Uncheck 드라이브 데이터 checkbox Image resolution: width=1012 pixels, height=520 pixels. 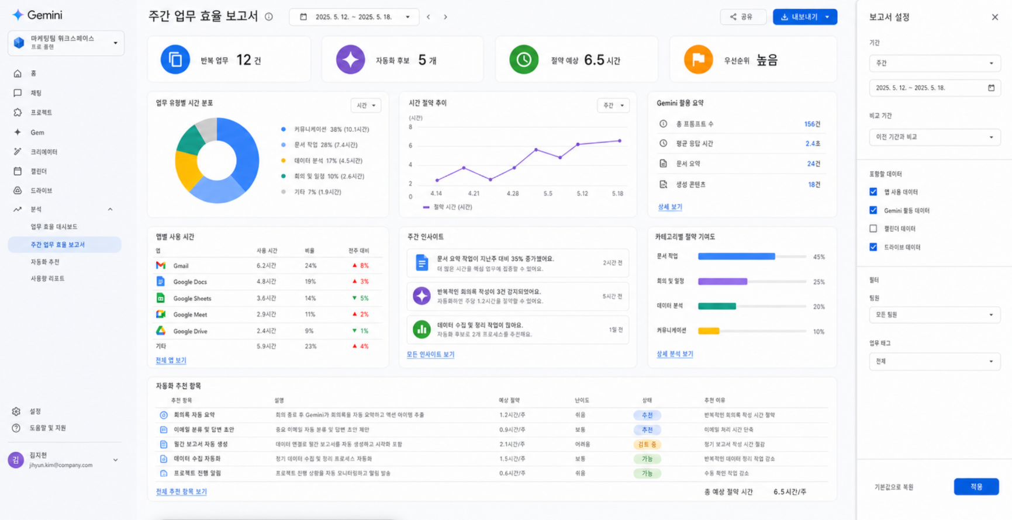tap(873, 247)
